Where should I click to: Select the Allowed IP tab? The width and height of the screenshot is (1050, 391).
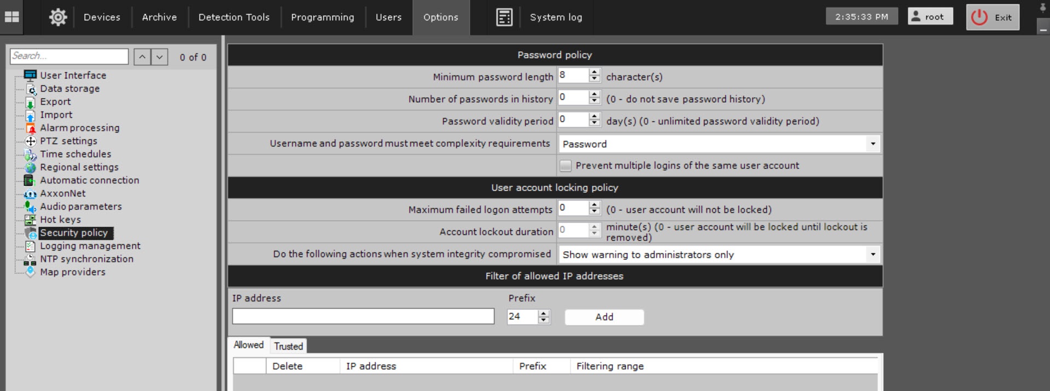(x=248, y=345)
